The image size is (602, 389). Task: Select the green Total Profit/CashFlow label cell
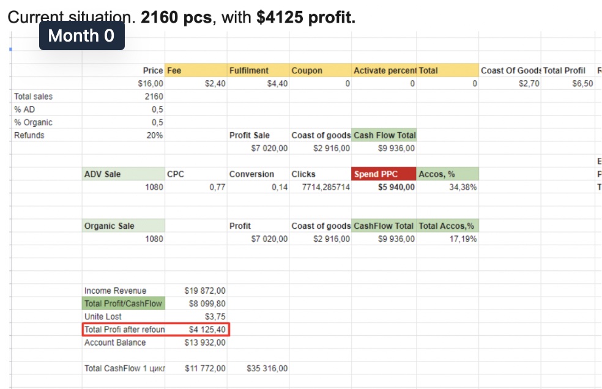click(x=124, y=304)
